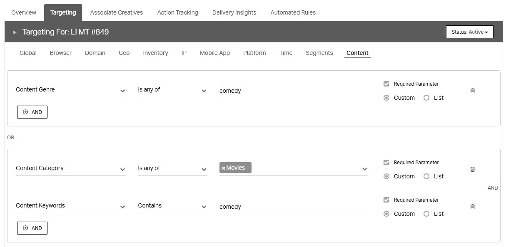This screenshot has width=511, height=247.
Task: Remove the Movies tag via its x
Action: (x=224, y=168)
